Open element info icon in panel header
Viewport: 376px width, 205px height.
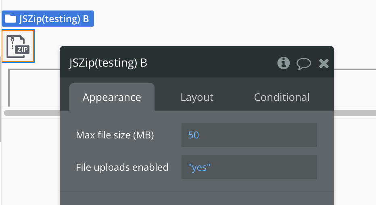(284, 63)
